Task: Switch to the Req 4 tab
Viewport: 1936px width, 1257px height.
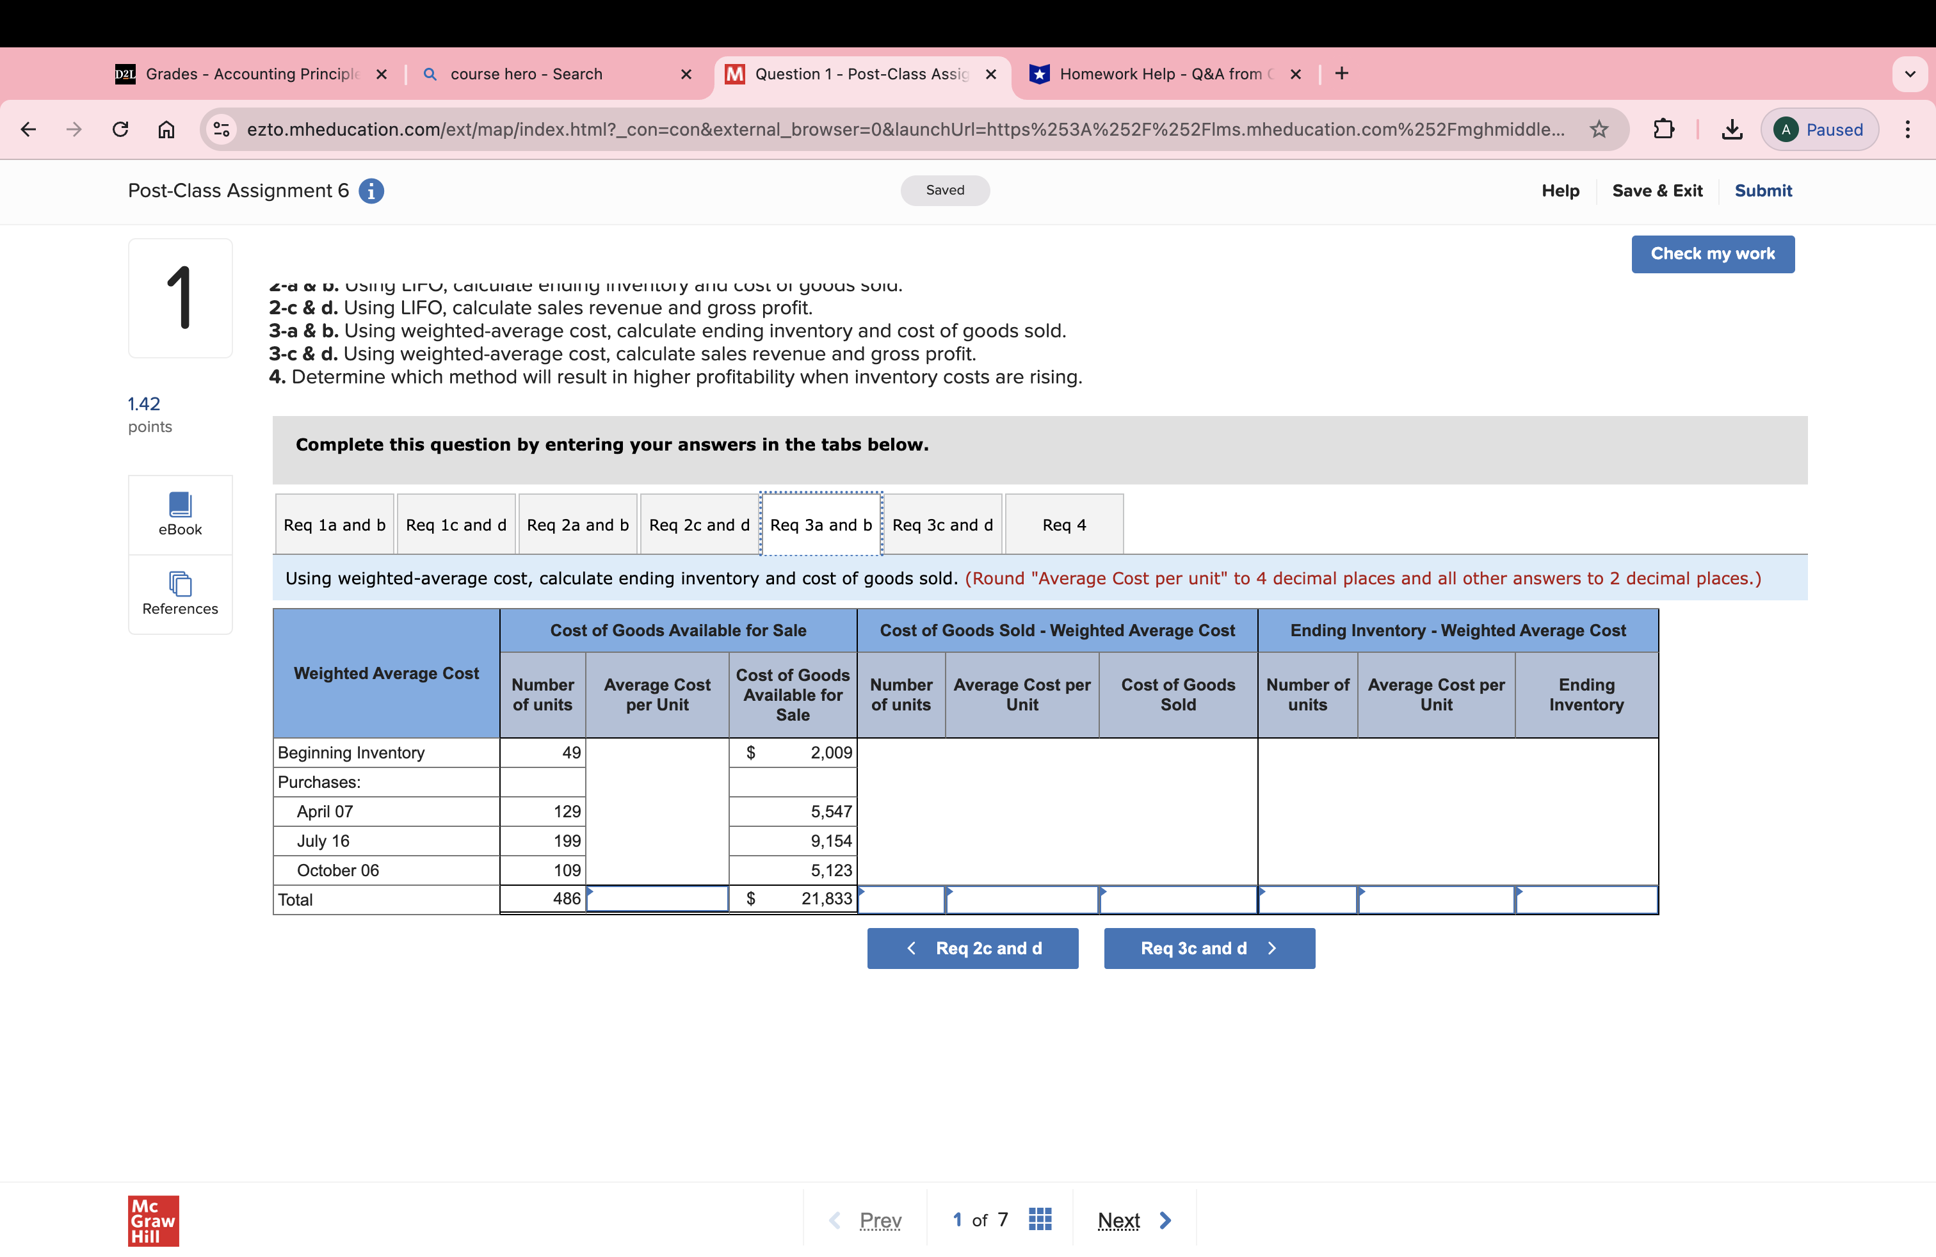Action: [1064, 524]
